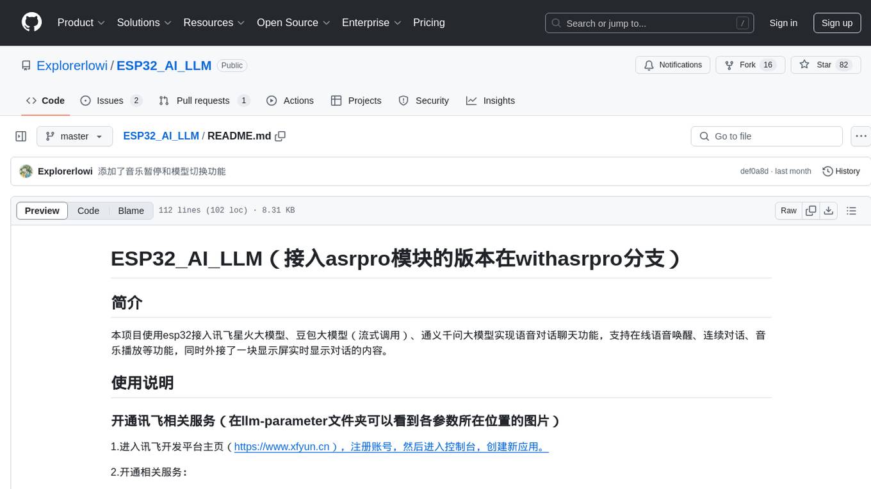The width and height of the screenshot is (871, 489).
Task: Switch to the Pull requests tab
Action: point(204,100)
